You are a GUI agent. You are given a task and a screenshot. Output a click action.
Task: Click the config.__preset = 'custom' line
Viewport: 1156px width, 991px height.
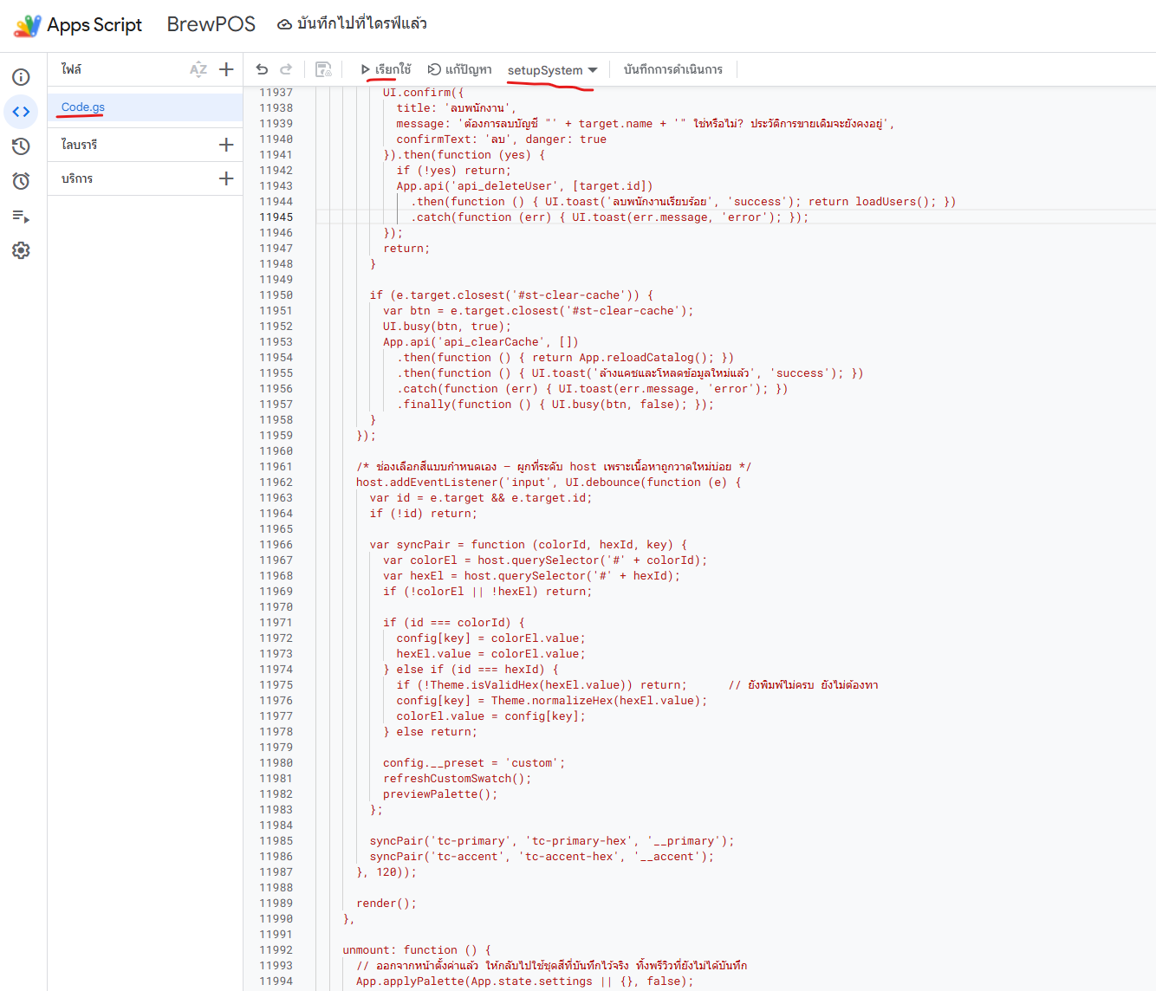[474, 763]
